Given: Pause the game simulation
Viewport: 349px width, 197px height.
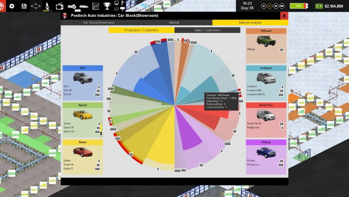Looking at the screenshot, I should point(263,6).
